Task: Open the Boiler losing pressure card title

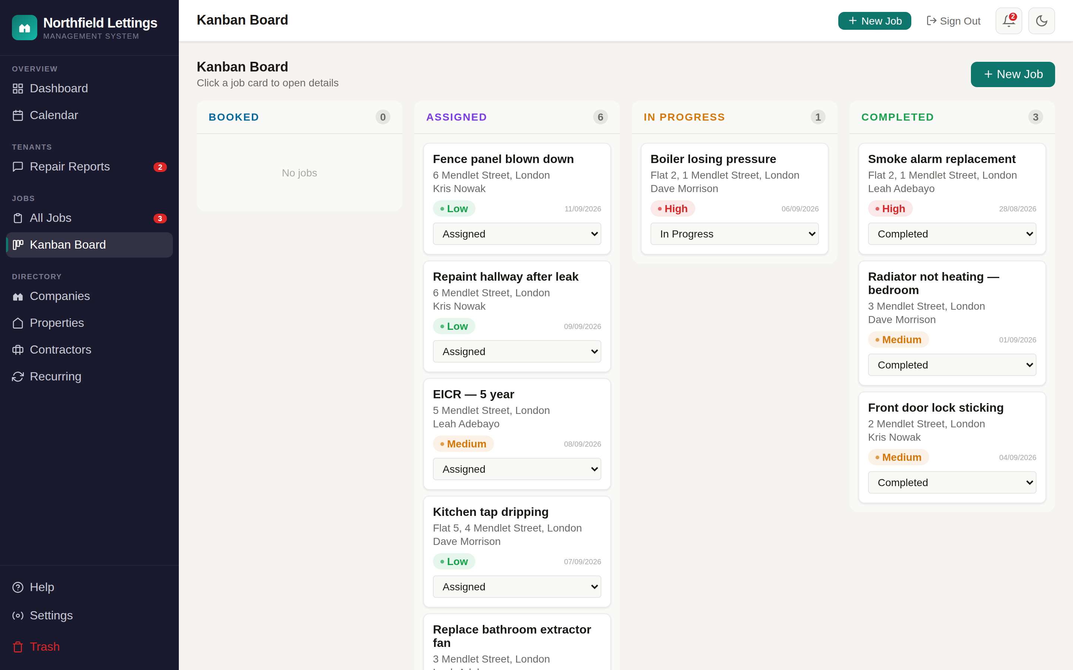Action: tap(713, 159)
